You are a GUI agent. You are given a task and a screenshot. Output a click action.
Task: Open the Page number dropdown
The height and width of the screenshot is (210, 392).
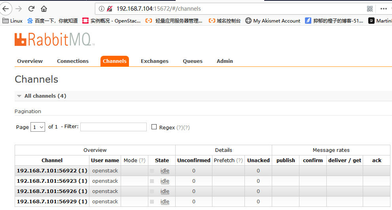coord(38,127)
